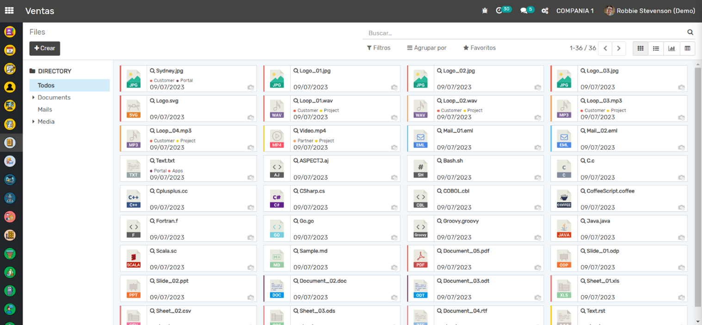Select Mails in the directory list

click(x=45, y=110)
